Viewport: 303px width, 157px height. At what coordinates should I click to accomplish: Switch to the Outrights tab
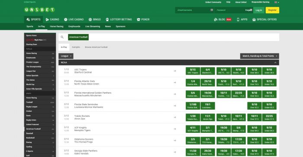[x=76, y=47]
